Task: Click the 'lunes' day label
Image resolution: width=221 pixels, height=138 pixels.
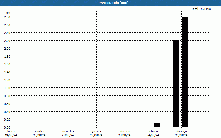Action: point(11,131)
